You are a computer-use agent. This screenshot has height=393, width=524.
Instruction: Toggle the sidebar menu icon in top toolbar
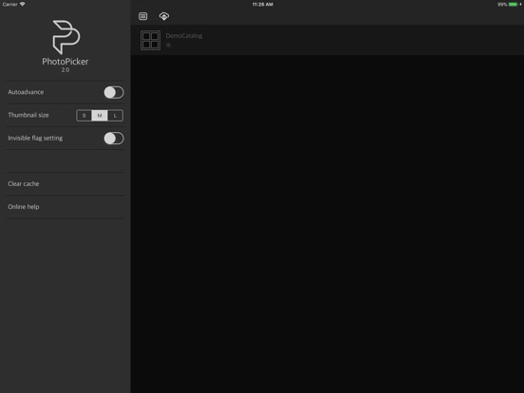142,16
